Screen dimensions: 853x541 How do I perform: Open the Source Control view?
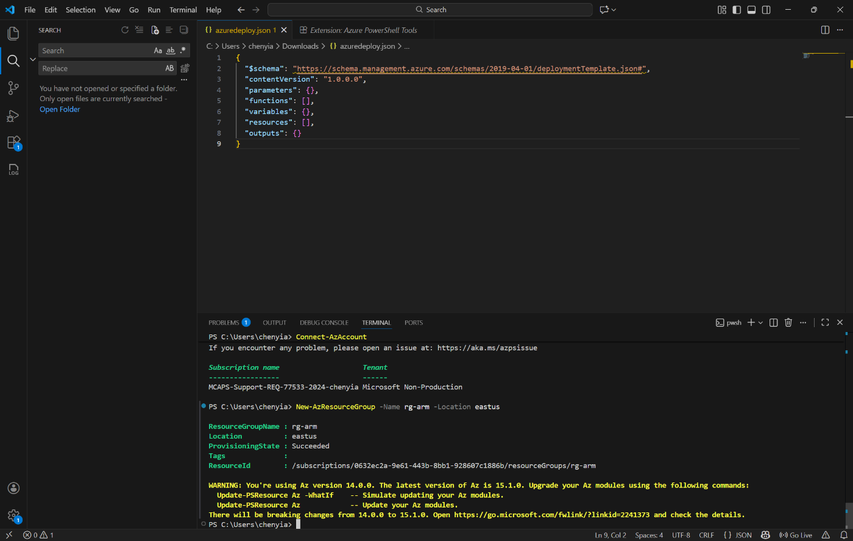click(x=13, y=87)
